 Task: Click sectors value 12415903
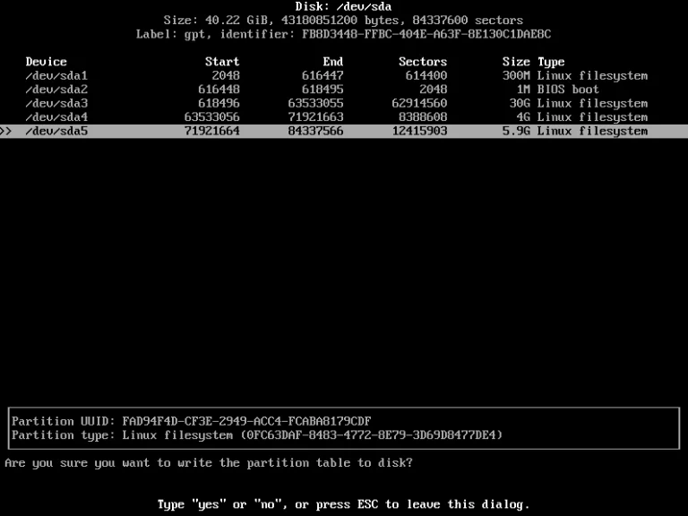419,131
